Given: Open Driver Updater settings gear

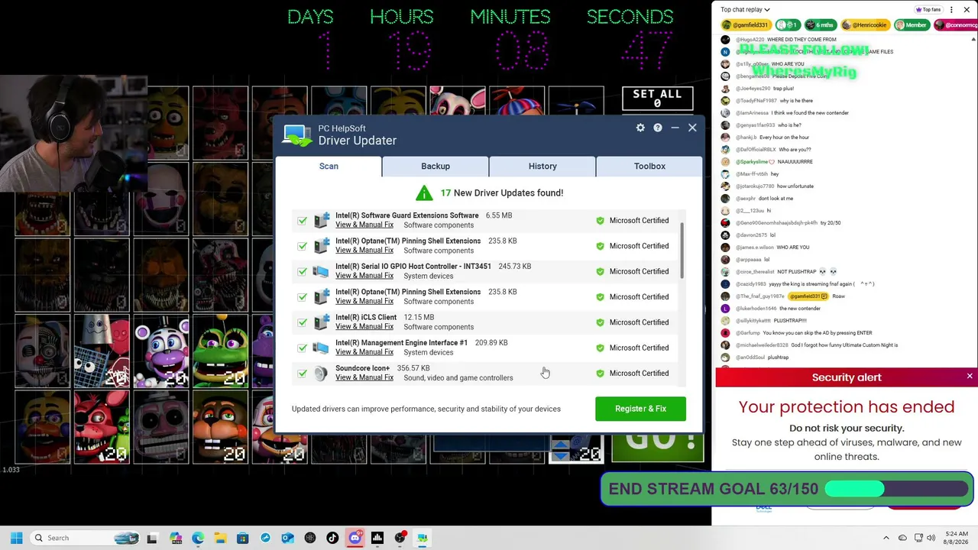Looking at the screenshot, I should pos(640,128).
